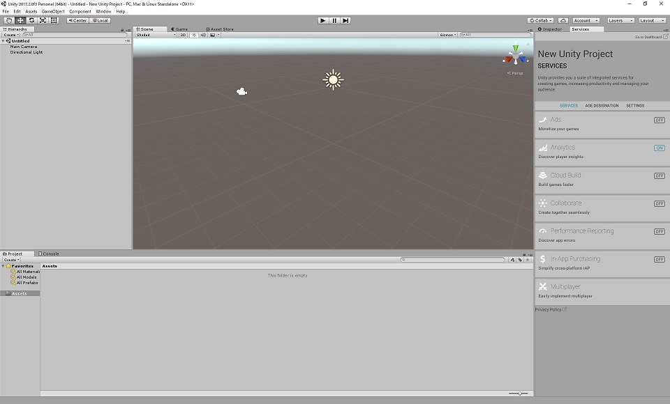
Task: Open scene effects dropdown arrow
Action: [x=218, y=35]
